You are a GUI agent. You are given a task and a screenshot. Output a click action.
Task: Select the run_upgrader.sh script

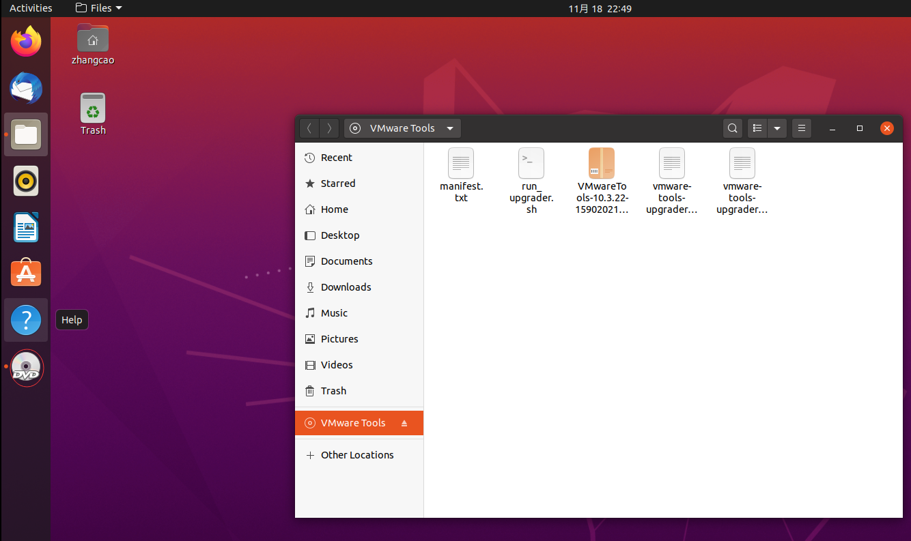531,181
